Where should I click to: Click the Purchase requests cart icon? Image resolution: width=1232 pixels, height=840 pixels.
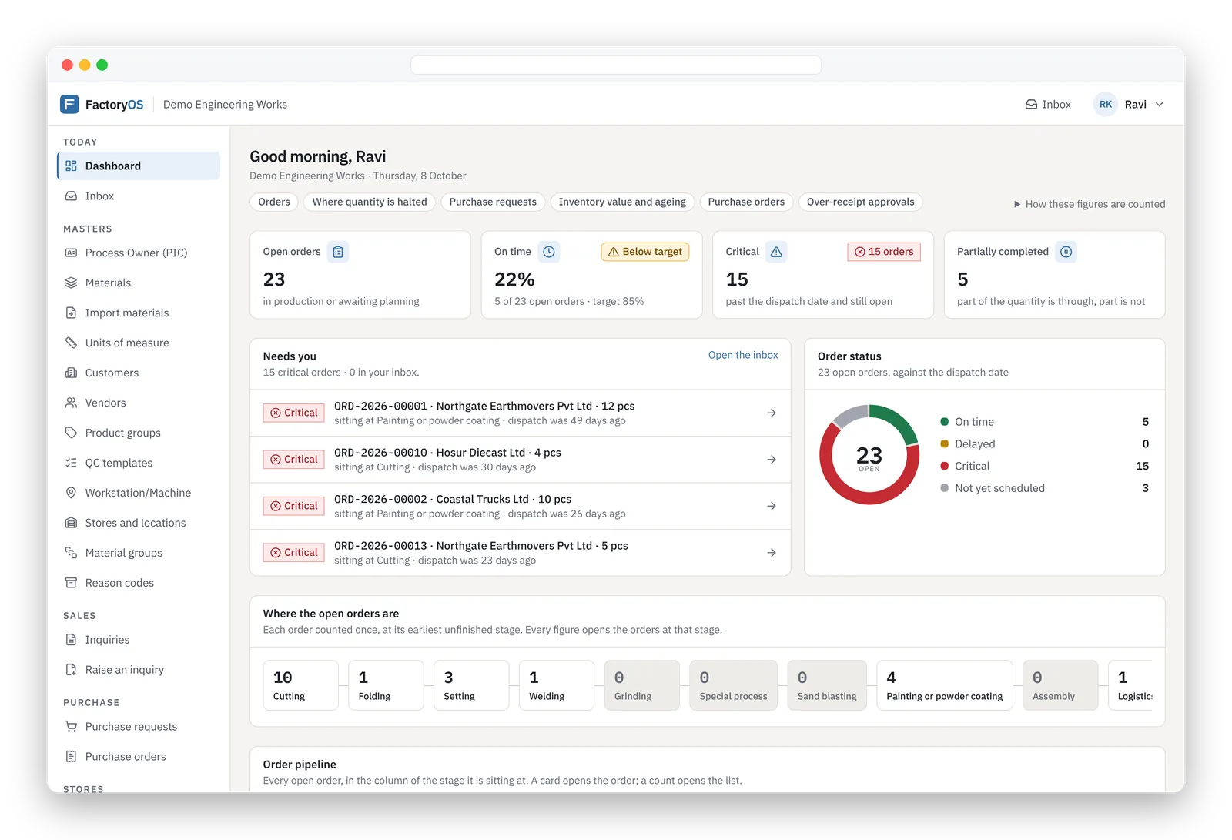pos(71,727)
